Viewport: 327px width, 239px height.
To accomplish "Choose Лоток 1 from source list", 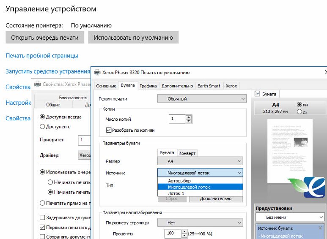I will [x=200, y=193].
